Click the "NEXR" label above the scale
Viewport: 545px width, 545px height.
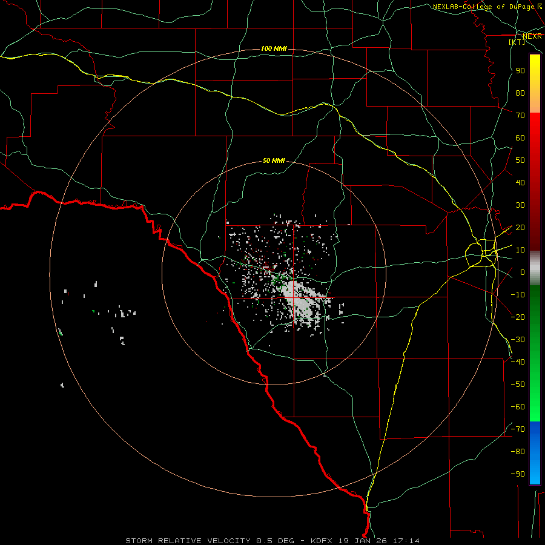tap(532, 36)
